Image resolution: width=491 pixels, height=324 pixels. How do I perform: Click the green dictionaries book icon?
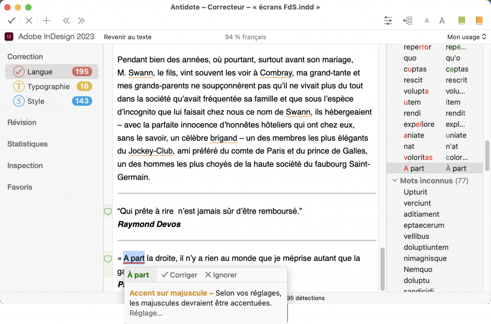tap(462, 21)
